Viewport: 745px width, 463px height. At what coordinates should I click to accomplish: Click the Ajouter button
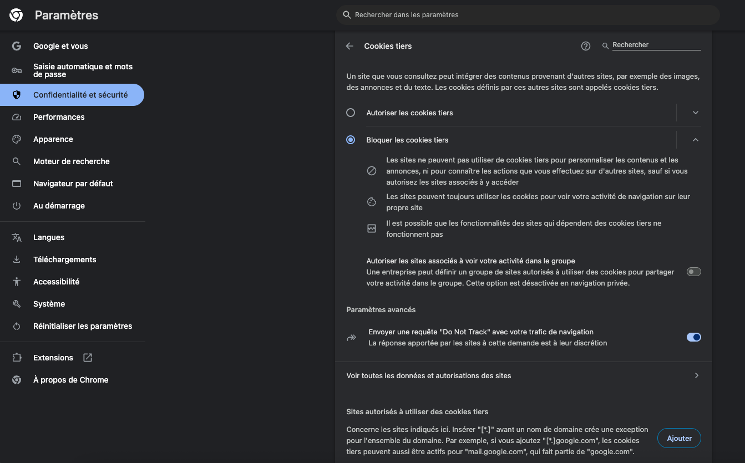coord(679,438)
